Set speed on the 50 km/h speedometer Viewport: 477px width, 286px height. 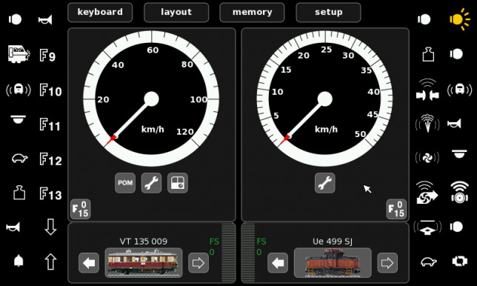point(325,99)
